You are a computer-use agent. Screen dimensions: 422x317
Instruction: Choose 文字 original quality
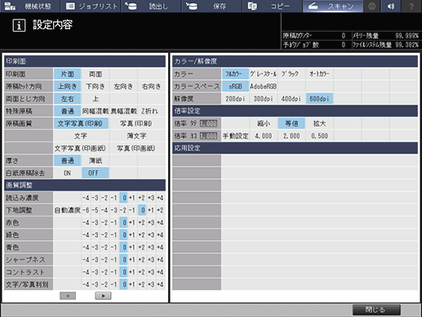tap(81, 136)
